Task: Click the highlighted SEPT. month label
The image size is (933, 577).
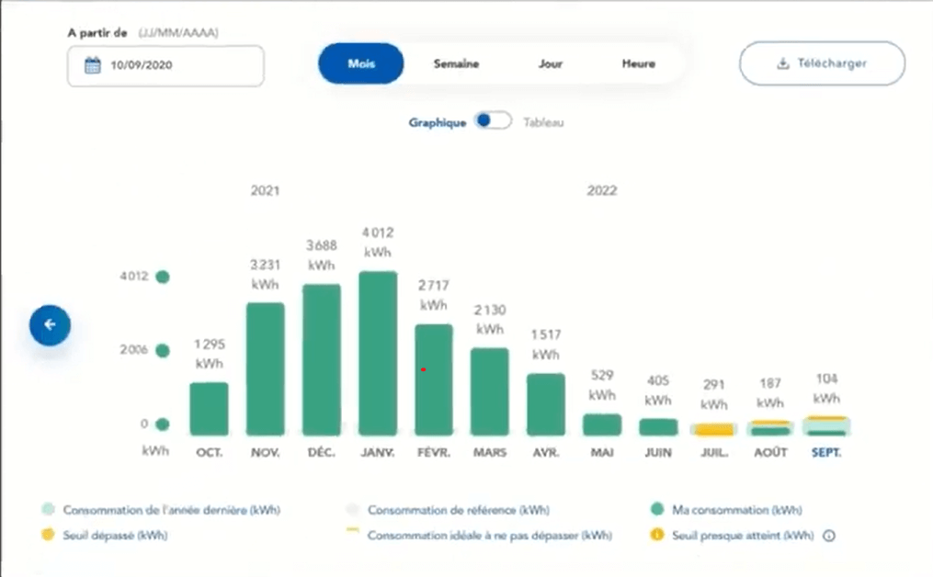Action: coord(825,452)
